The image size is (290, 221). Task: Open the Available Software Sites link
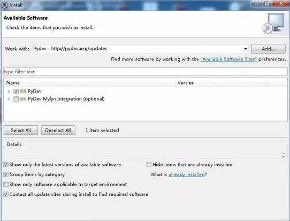coord(228,59)
